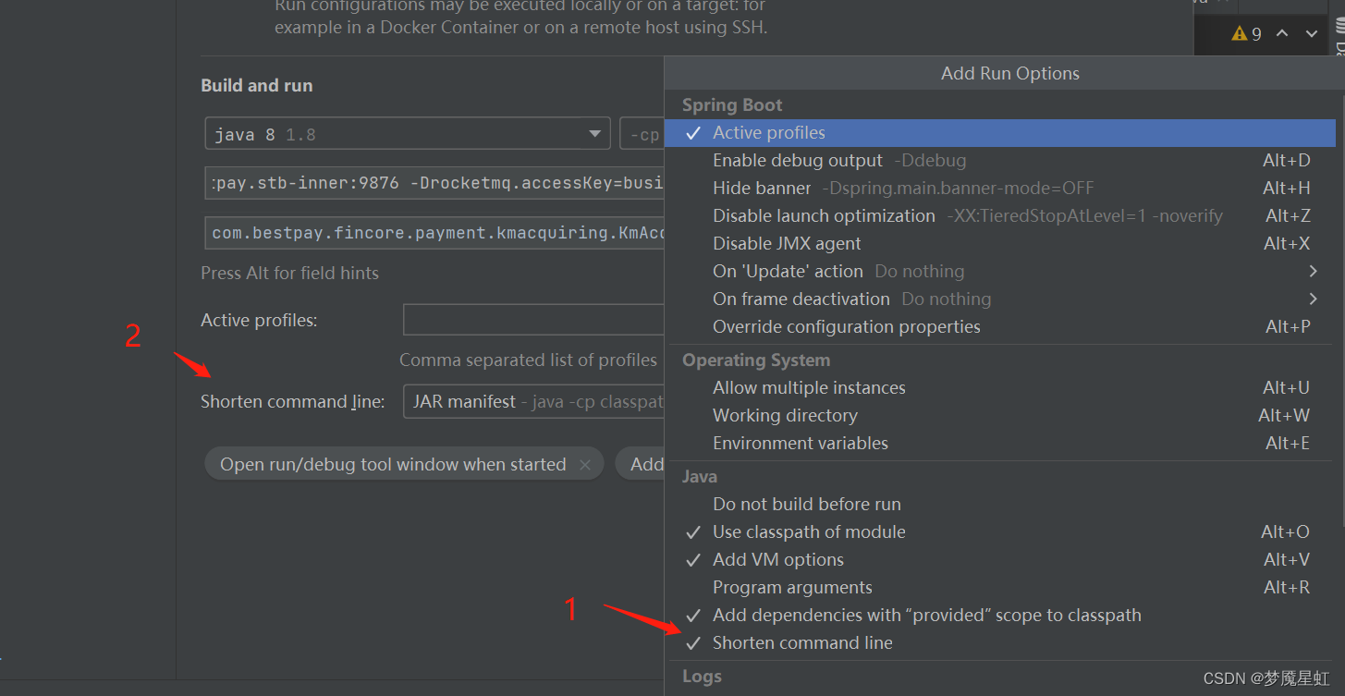This screenshot has height=696, width=1345.
Task: Toggle Shorten command line option
Action: (x=1000, y=643)
